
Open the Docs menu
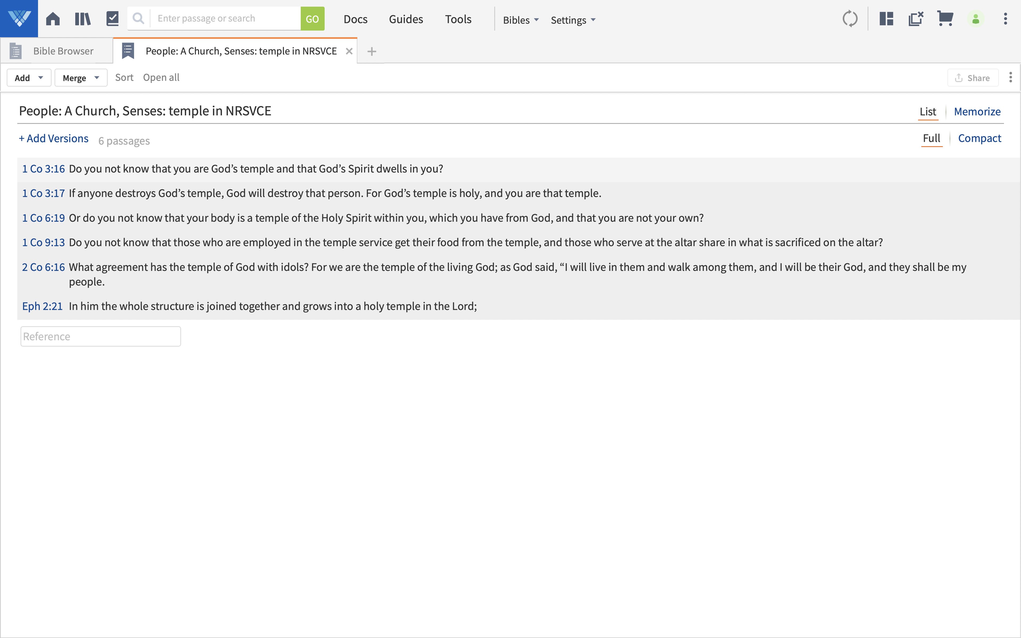click(355, 19)
